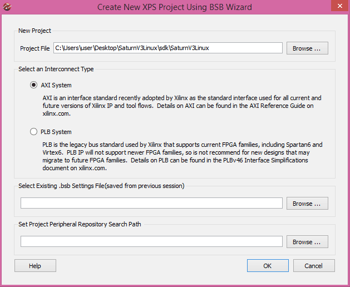Image resolution: width=350 pixels, height=287 pixels.
Task: Browse for an existing .bsb settings file
Action: pyautogui.click(x=307, y=204)
